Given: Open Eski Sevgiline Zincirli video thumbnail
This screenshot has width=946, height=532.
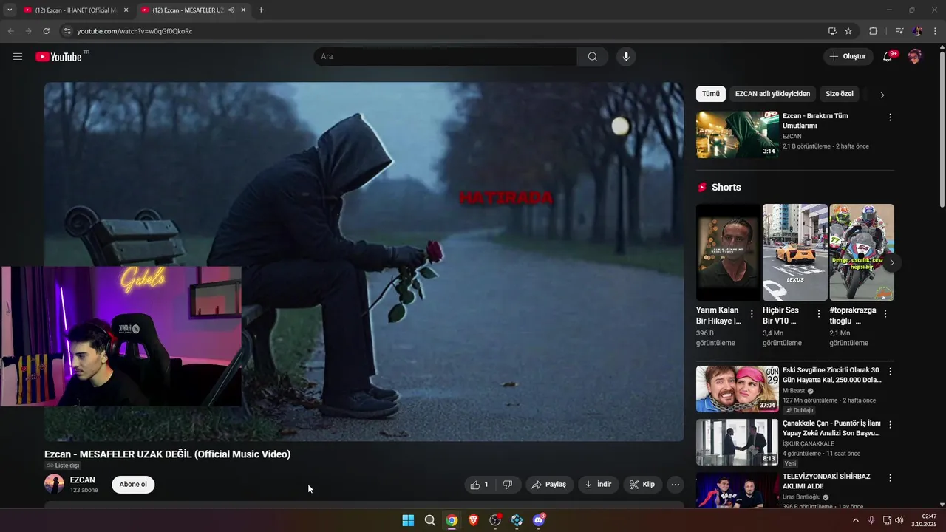Looking at the screenshot, I should [x=737, y=389].
